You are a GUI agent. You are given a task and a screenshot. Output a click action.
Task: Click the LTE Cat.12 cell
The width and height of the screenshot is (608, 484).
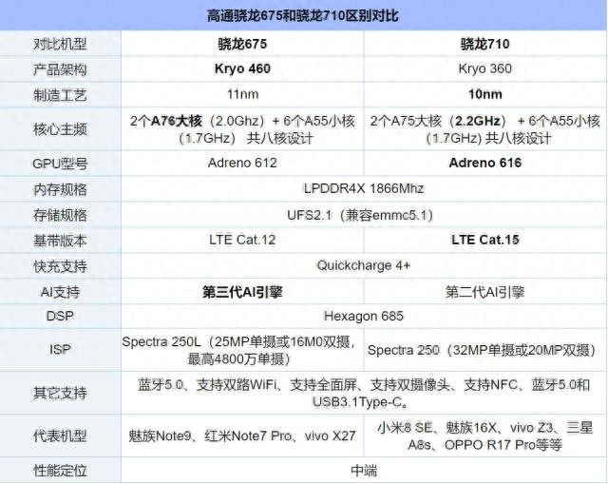click(242, 240)
